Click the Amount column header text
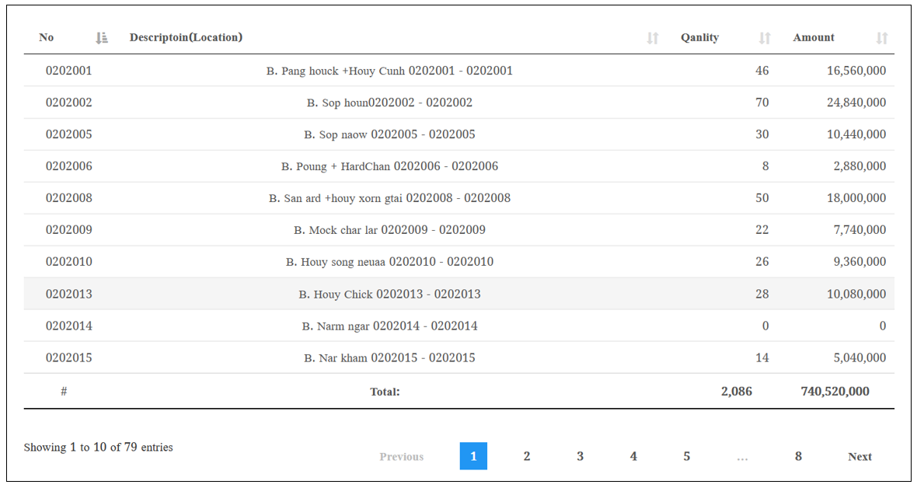This screenshot has width=917, height=488. [x=814, y=37]
